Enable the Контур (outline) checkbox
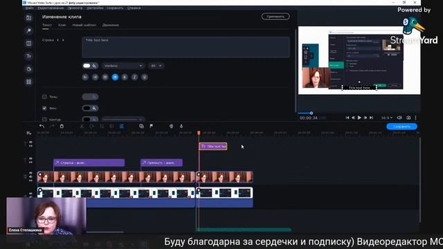The image size is (443, 249). 44,120
